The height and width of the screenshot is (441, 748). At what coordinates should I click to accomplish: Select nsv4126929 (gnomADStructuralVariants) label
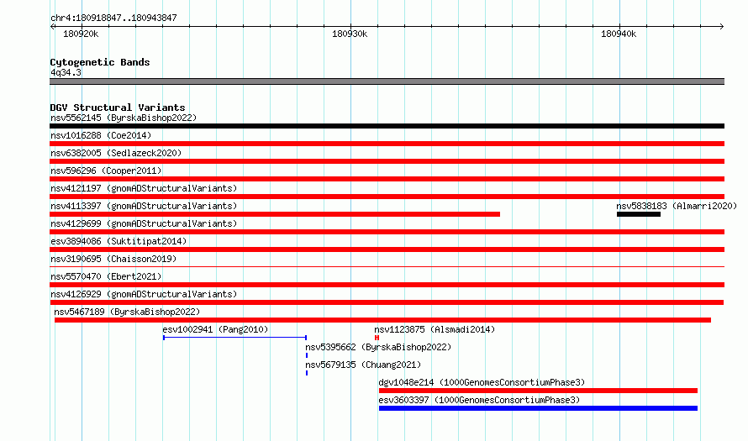point(144,294)
